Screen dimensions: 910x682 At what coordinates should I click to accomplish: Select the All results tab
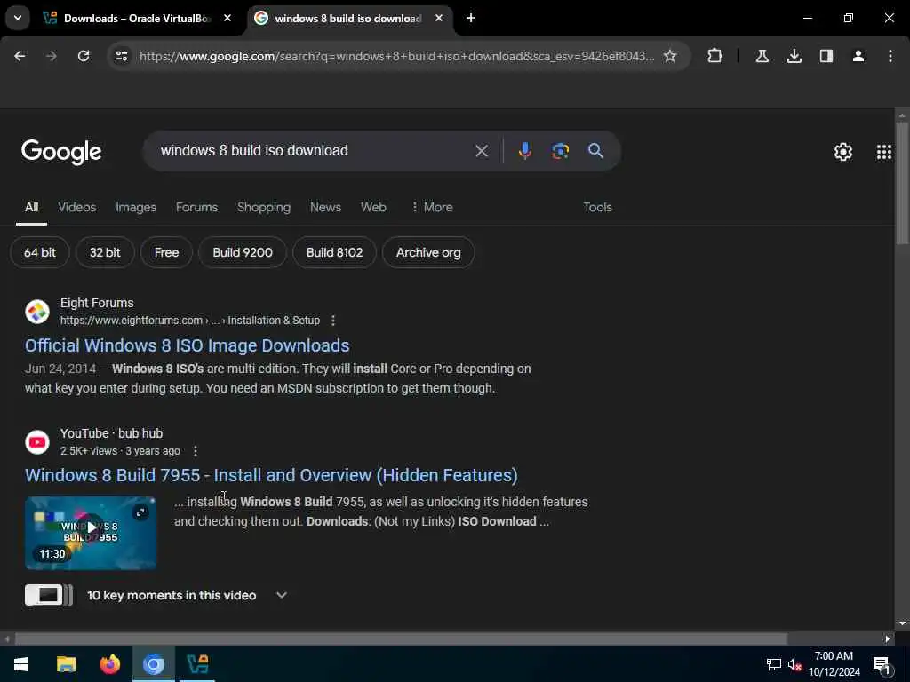point(31,208)
